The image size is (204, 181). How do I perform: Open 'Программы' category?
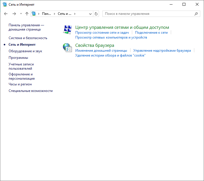click(18, 58)
